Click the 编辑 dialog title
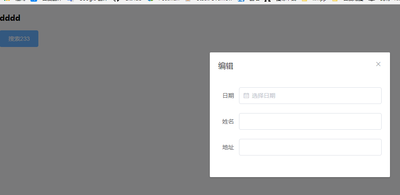Image resolution: width=400 pixels, height=195 pixels. (x=226, y=66)
